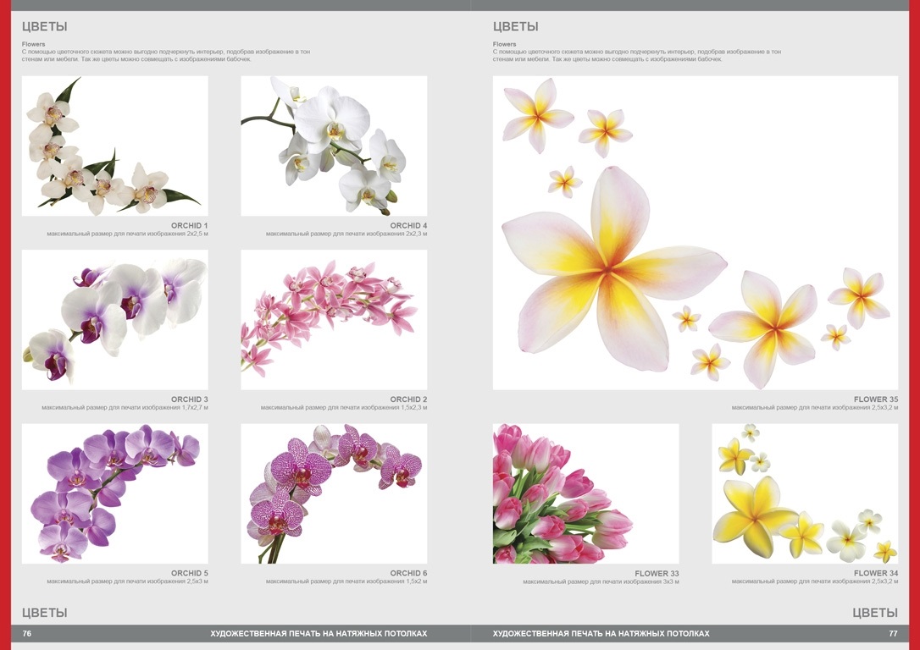Click page number 76 in footer

27,634
